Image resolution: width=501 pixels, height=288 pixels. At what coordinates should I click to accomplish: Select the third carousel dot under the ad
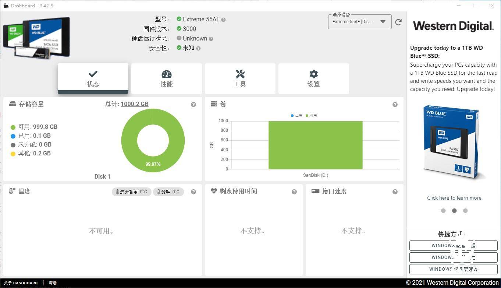coord(465,211)
